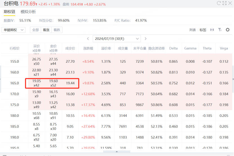Click ask price 13.25 x42
Image resolution: width=234 pixels, height=156 pixels.
pyautogui.click(x=54, y=105)
